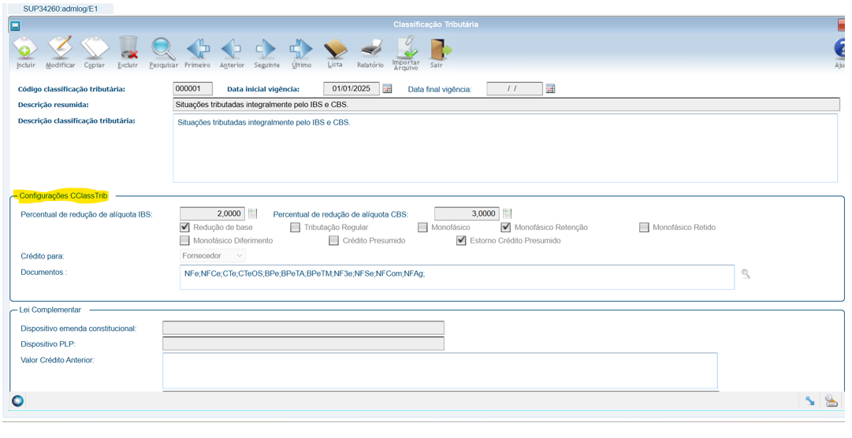The image size is (852, 438).
Task: Click Descrição classificação tributária text area
Action: 505,148
